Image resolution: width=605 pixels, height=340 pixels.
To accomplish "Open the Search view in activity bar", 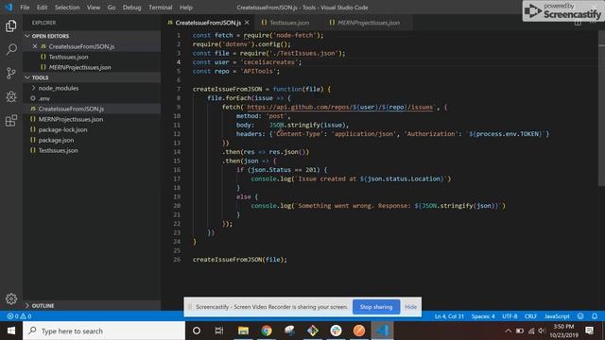I will point(11,49).
